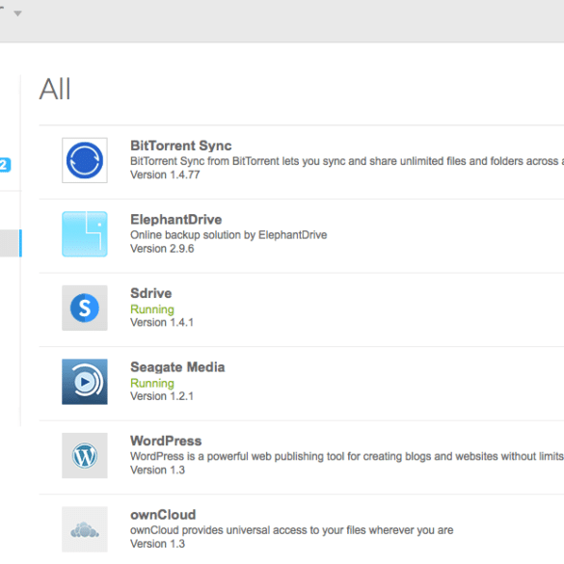
Task: Click the Sdrive app icon
Action: (85, 308)
